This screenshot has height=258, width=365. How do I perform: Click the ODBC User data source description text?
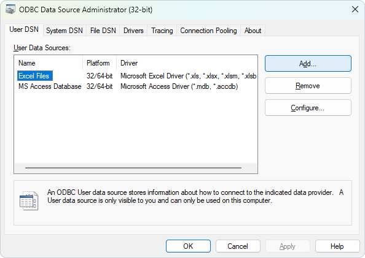point(195,197)
